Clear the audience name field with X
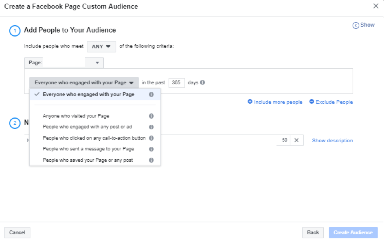This screenshot has height=241, width=384. click(296, 140)
